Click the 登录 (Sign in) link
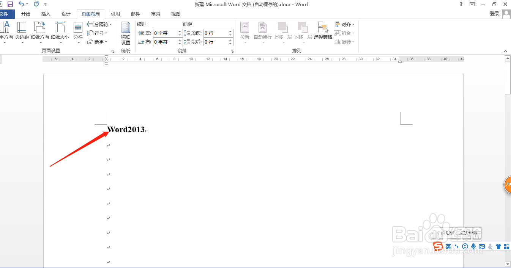511x268 pixels. 495,14
